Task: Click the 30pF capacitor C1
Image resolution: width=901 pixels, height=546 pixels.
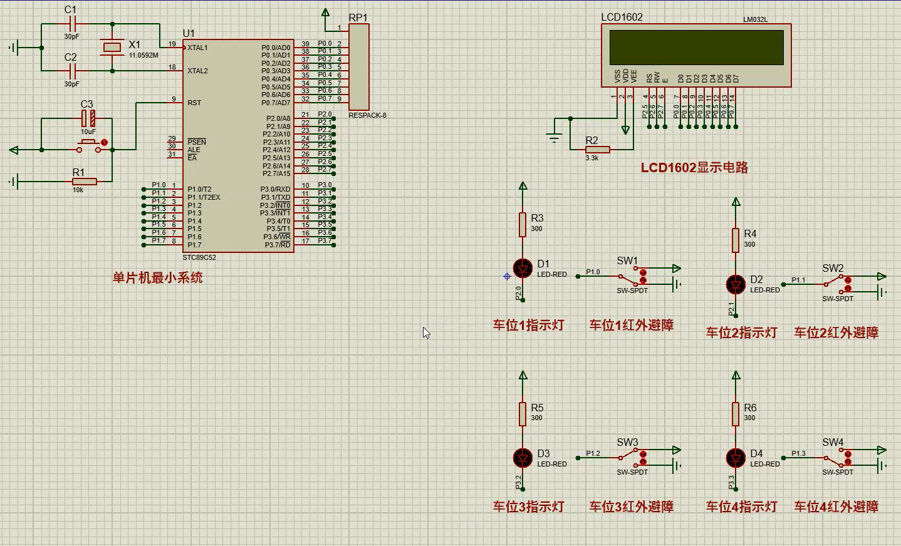Action: (71, 24)
